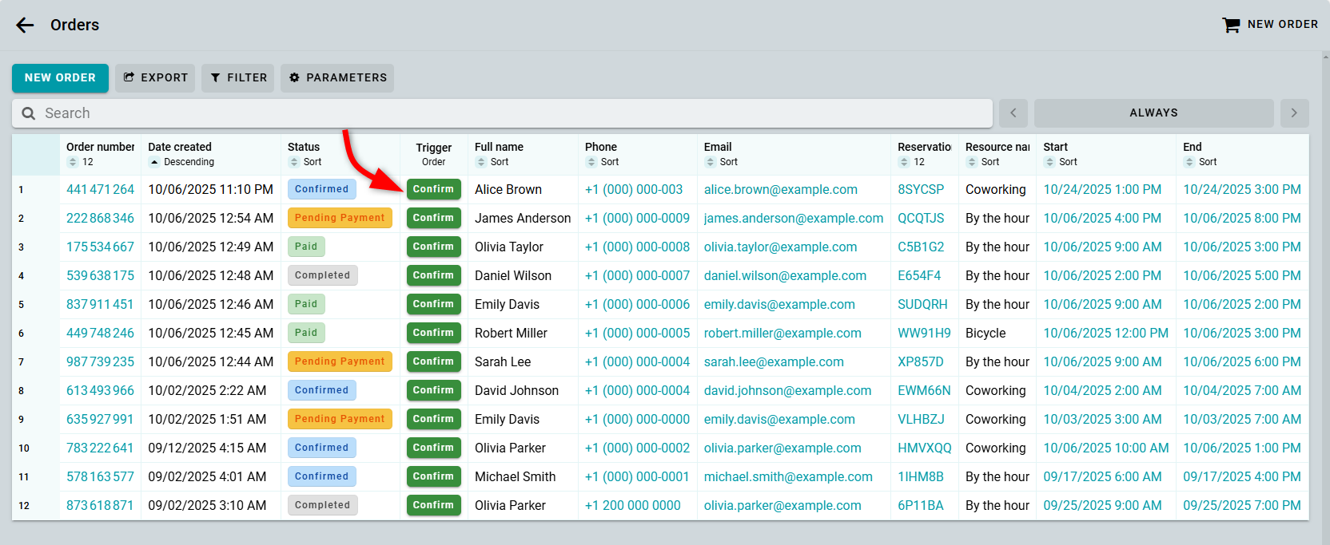Go to the next period with the right chevron
The width and height of the screenshot is (1330, 545).
coord(1294,113)
